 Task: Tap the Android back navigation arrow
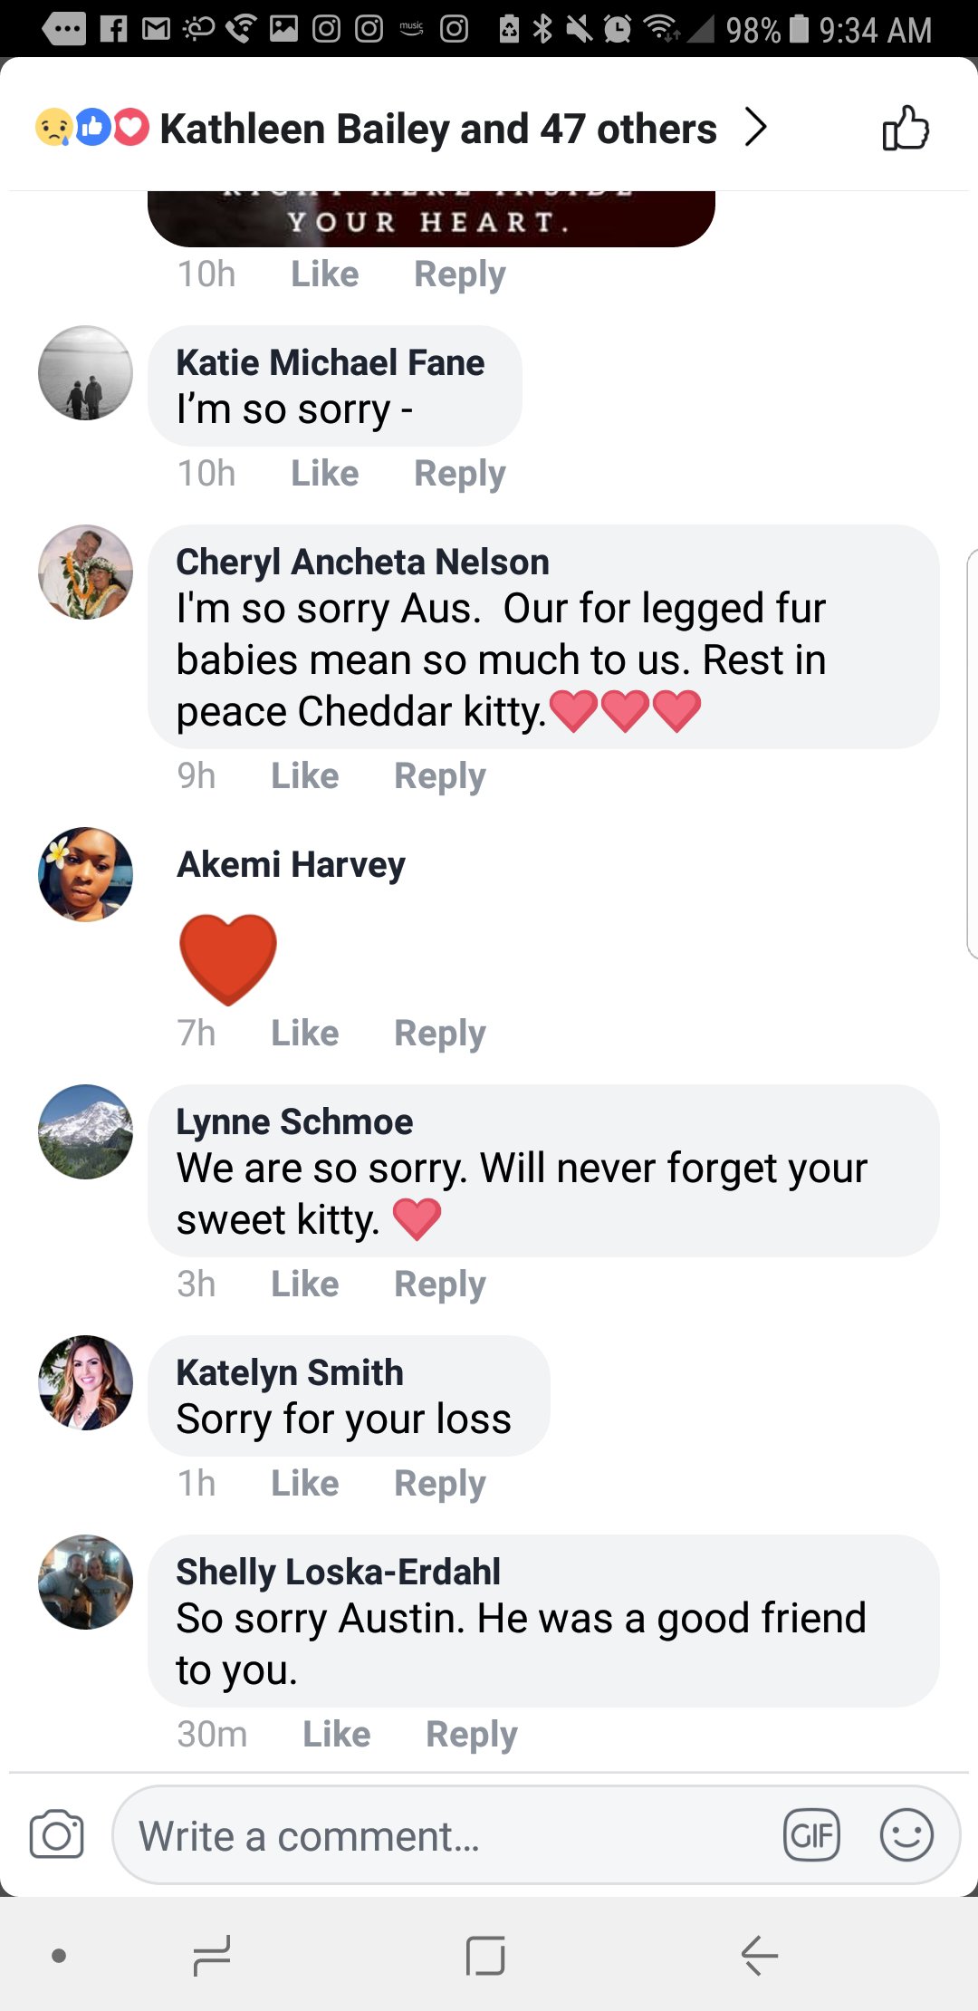tap(759, 1955)
